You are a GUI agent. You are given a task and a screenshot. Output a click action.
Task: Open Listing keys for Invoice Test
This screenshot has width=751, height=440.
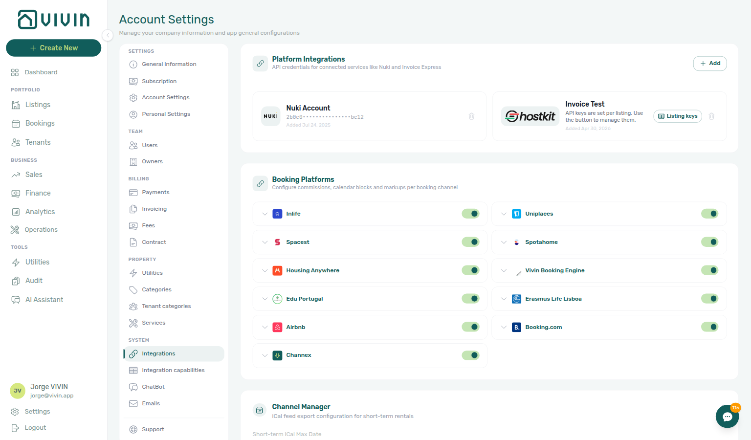[678, 116]
